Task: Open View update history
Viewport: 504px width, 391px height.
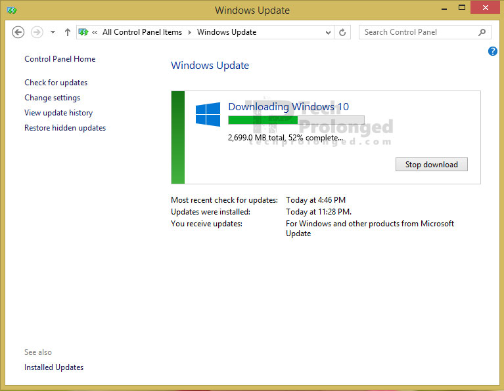Action: point(58,113)
